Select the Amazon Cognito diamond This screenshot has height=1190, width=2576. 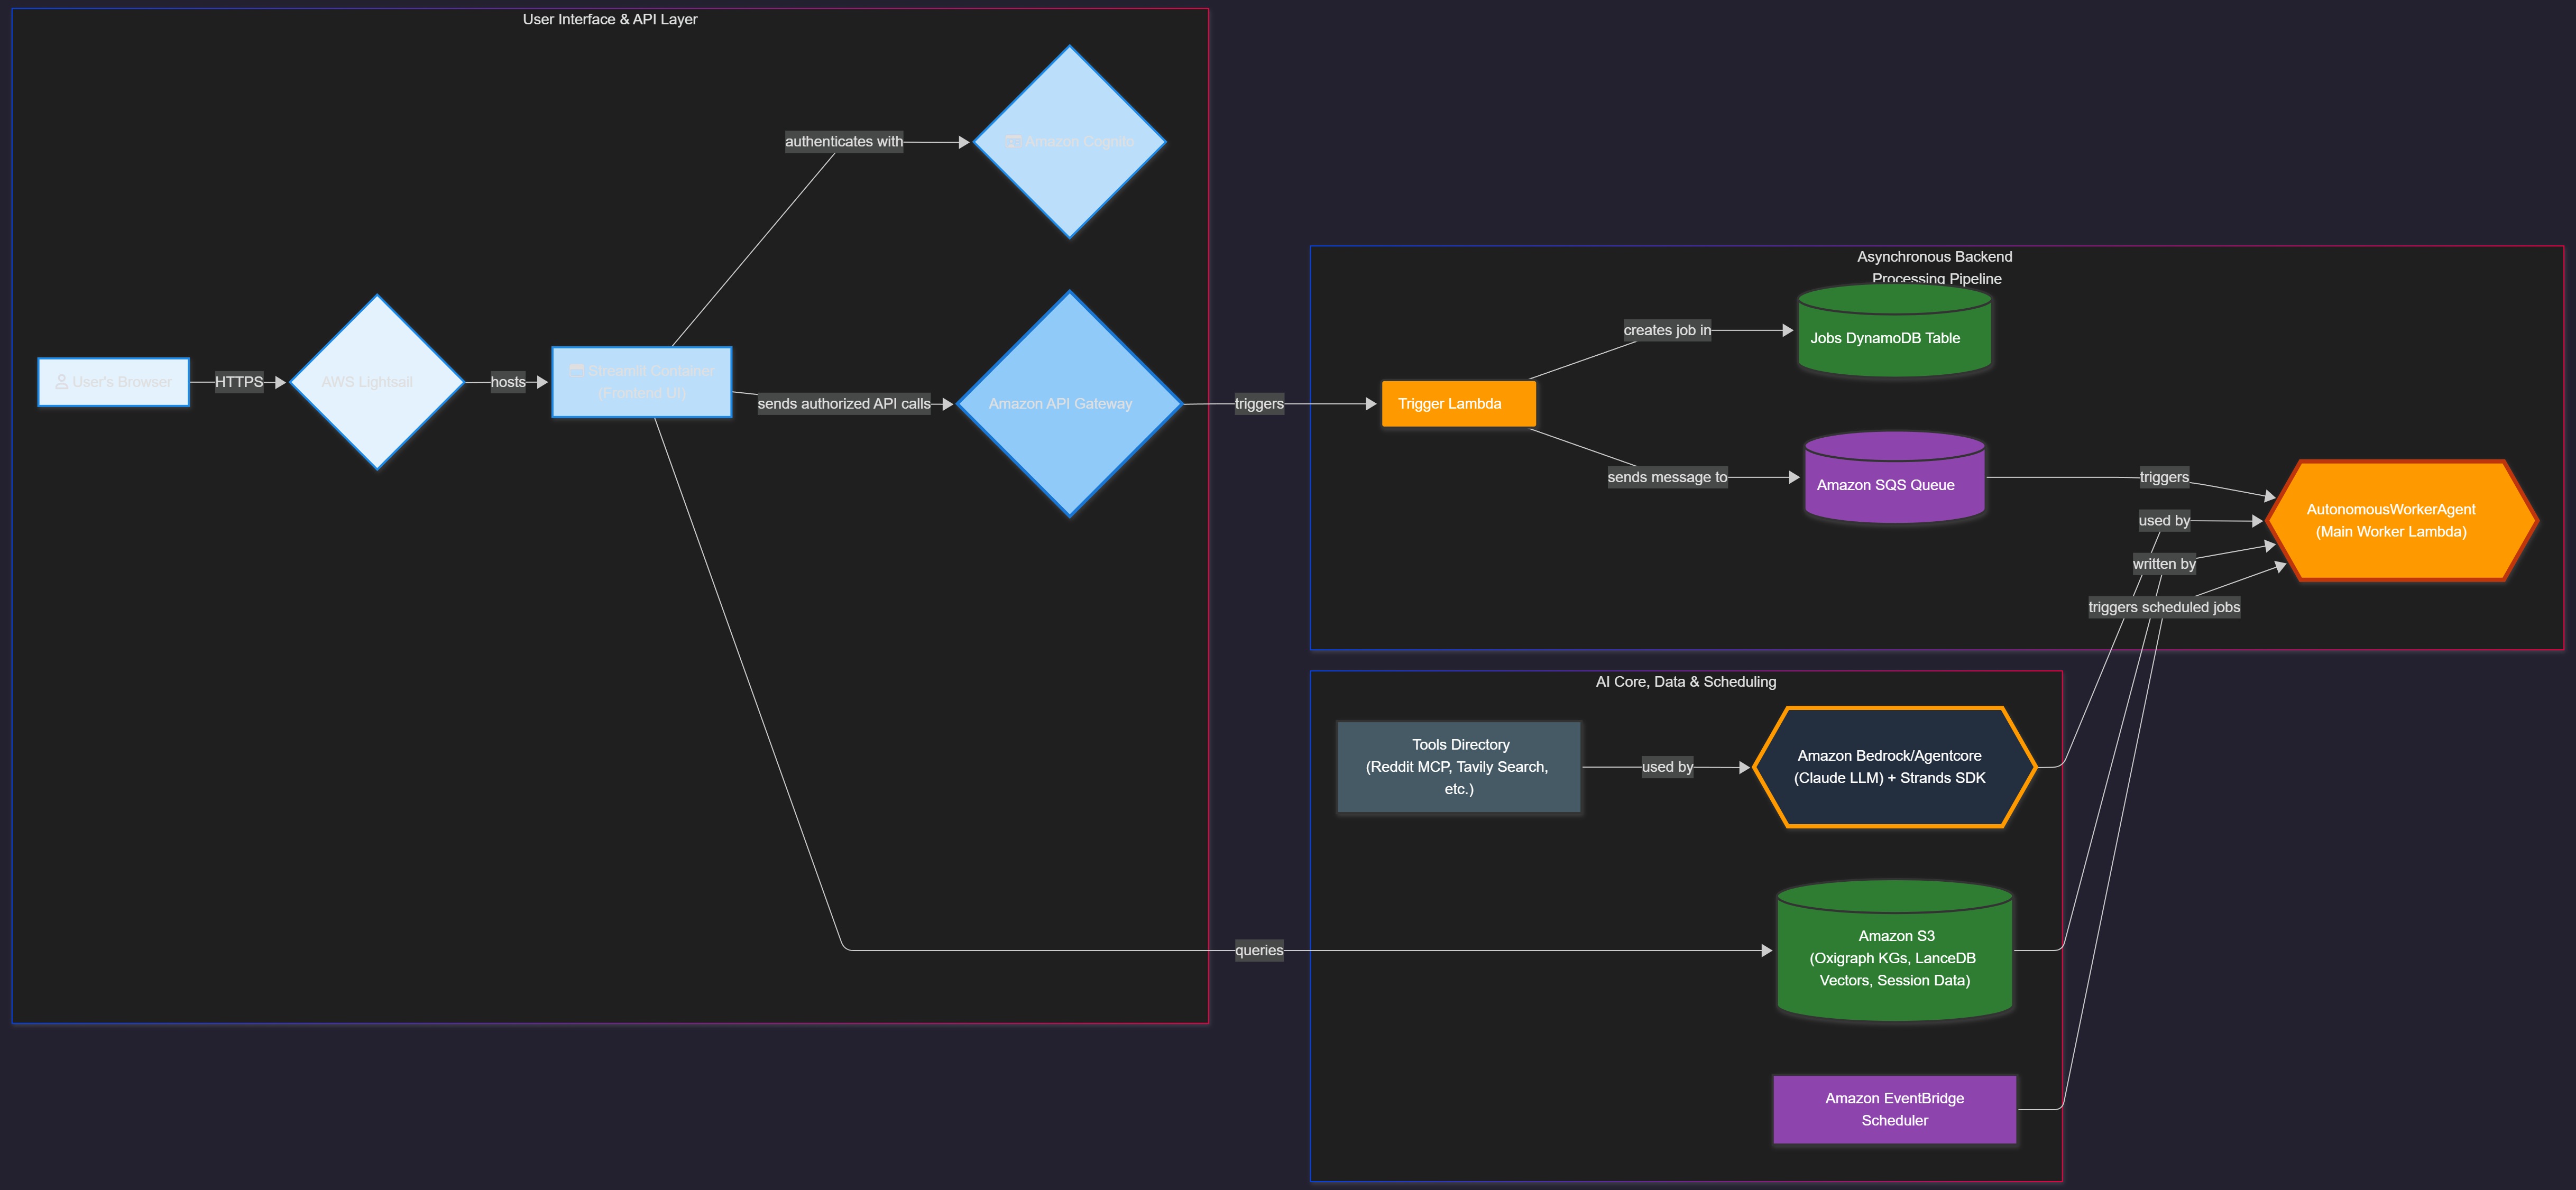point(1069,142)
